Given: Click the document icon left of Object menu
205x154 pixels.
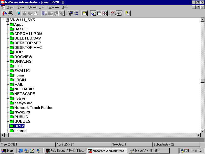Looking at the screenshot, I should click(x=3, y=7).
